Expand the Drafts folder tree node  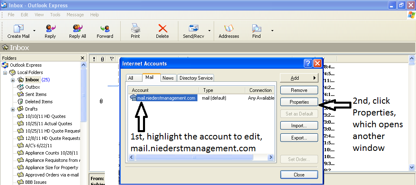(13, 109)
